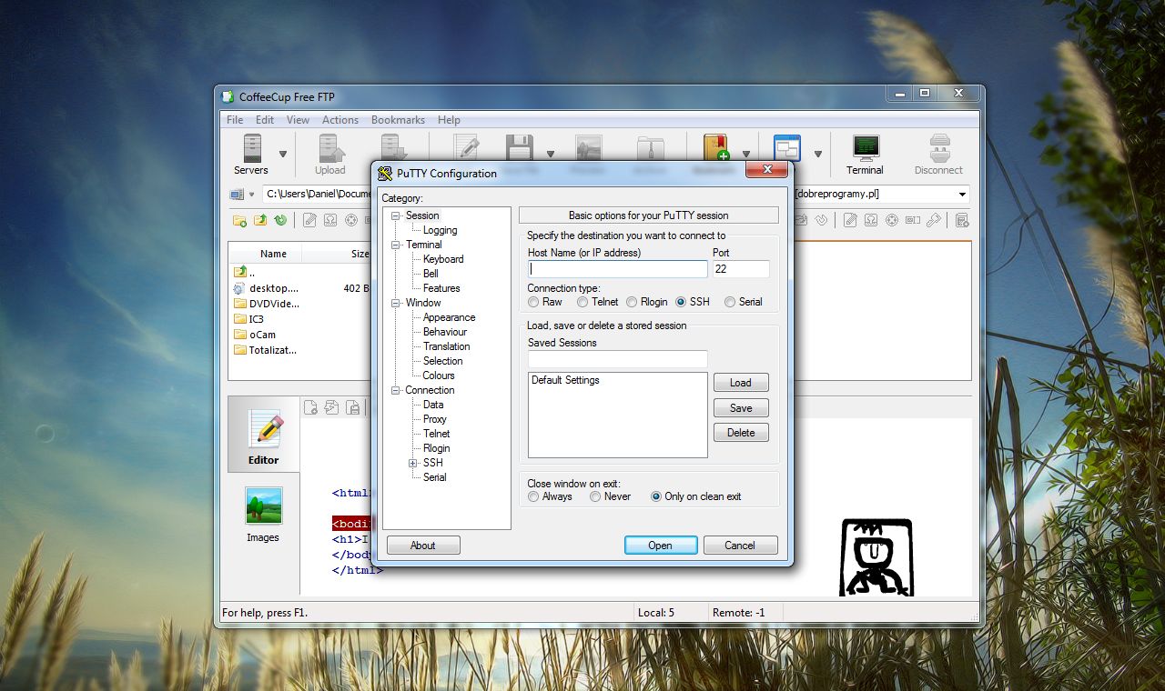Click the remote pane edit file icon
Screen dimensions: 1165x691
(x=851, y=220)
